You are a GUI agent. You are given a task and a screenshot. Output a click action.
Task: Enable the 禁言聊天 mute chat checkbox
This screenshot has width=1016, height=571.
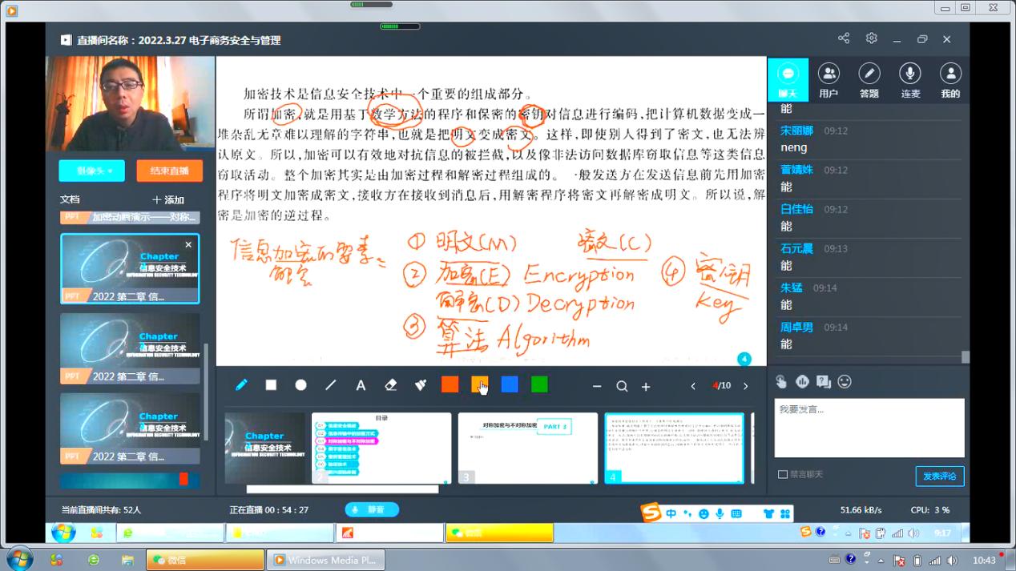pos(783,474)
